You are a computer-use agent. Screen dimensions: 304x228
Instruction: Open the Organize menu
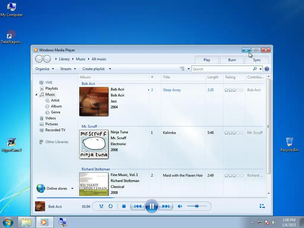click(45, 69)
